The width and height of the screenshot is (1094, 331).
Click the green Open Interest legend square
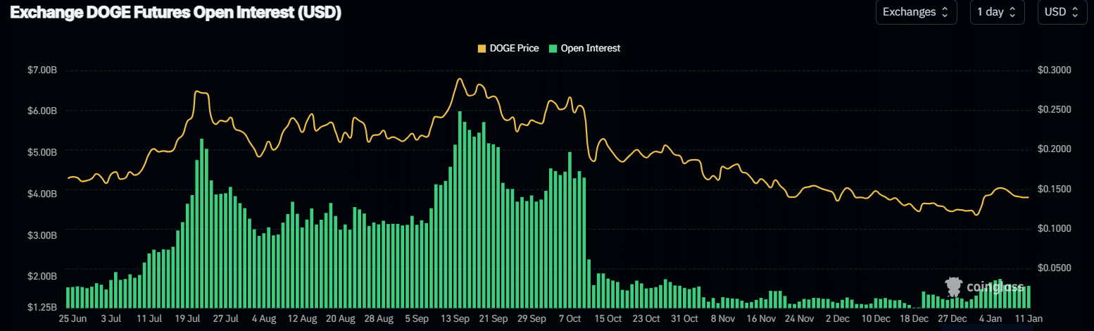(553, 49)
